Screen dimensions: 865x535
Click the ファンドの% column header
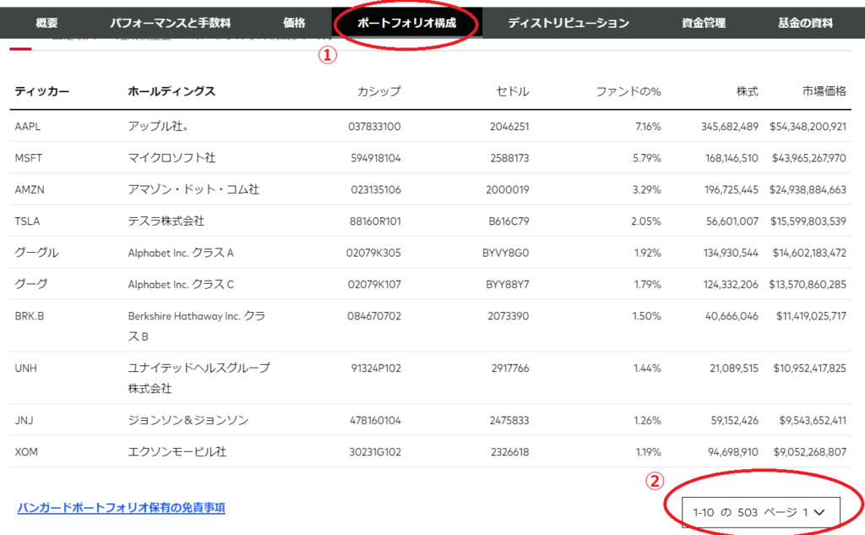[x=628, y=91]
